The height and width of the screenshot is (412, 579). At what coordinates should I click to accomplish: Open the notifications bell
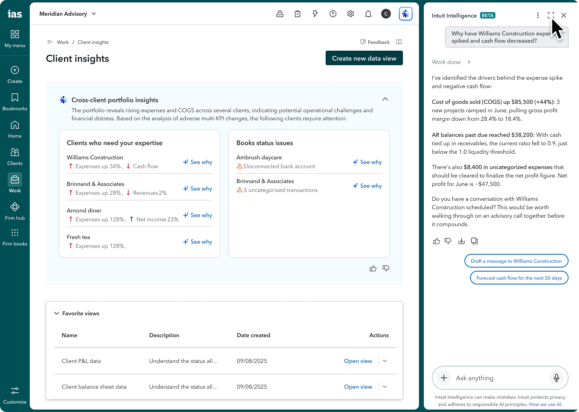point(368,14)
